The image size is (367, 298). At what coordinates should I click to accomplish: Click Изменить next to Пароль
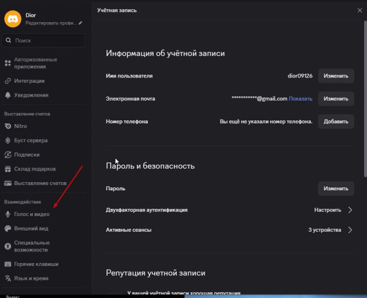point(336,189)
